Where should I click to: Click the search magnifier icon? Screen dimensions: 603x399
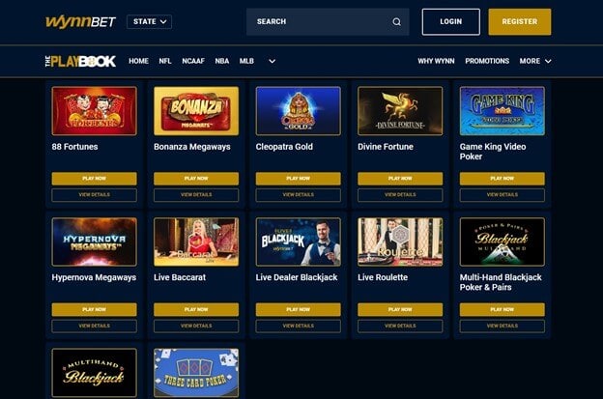point(396,22)
